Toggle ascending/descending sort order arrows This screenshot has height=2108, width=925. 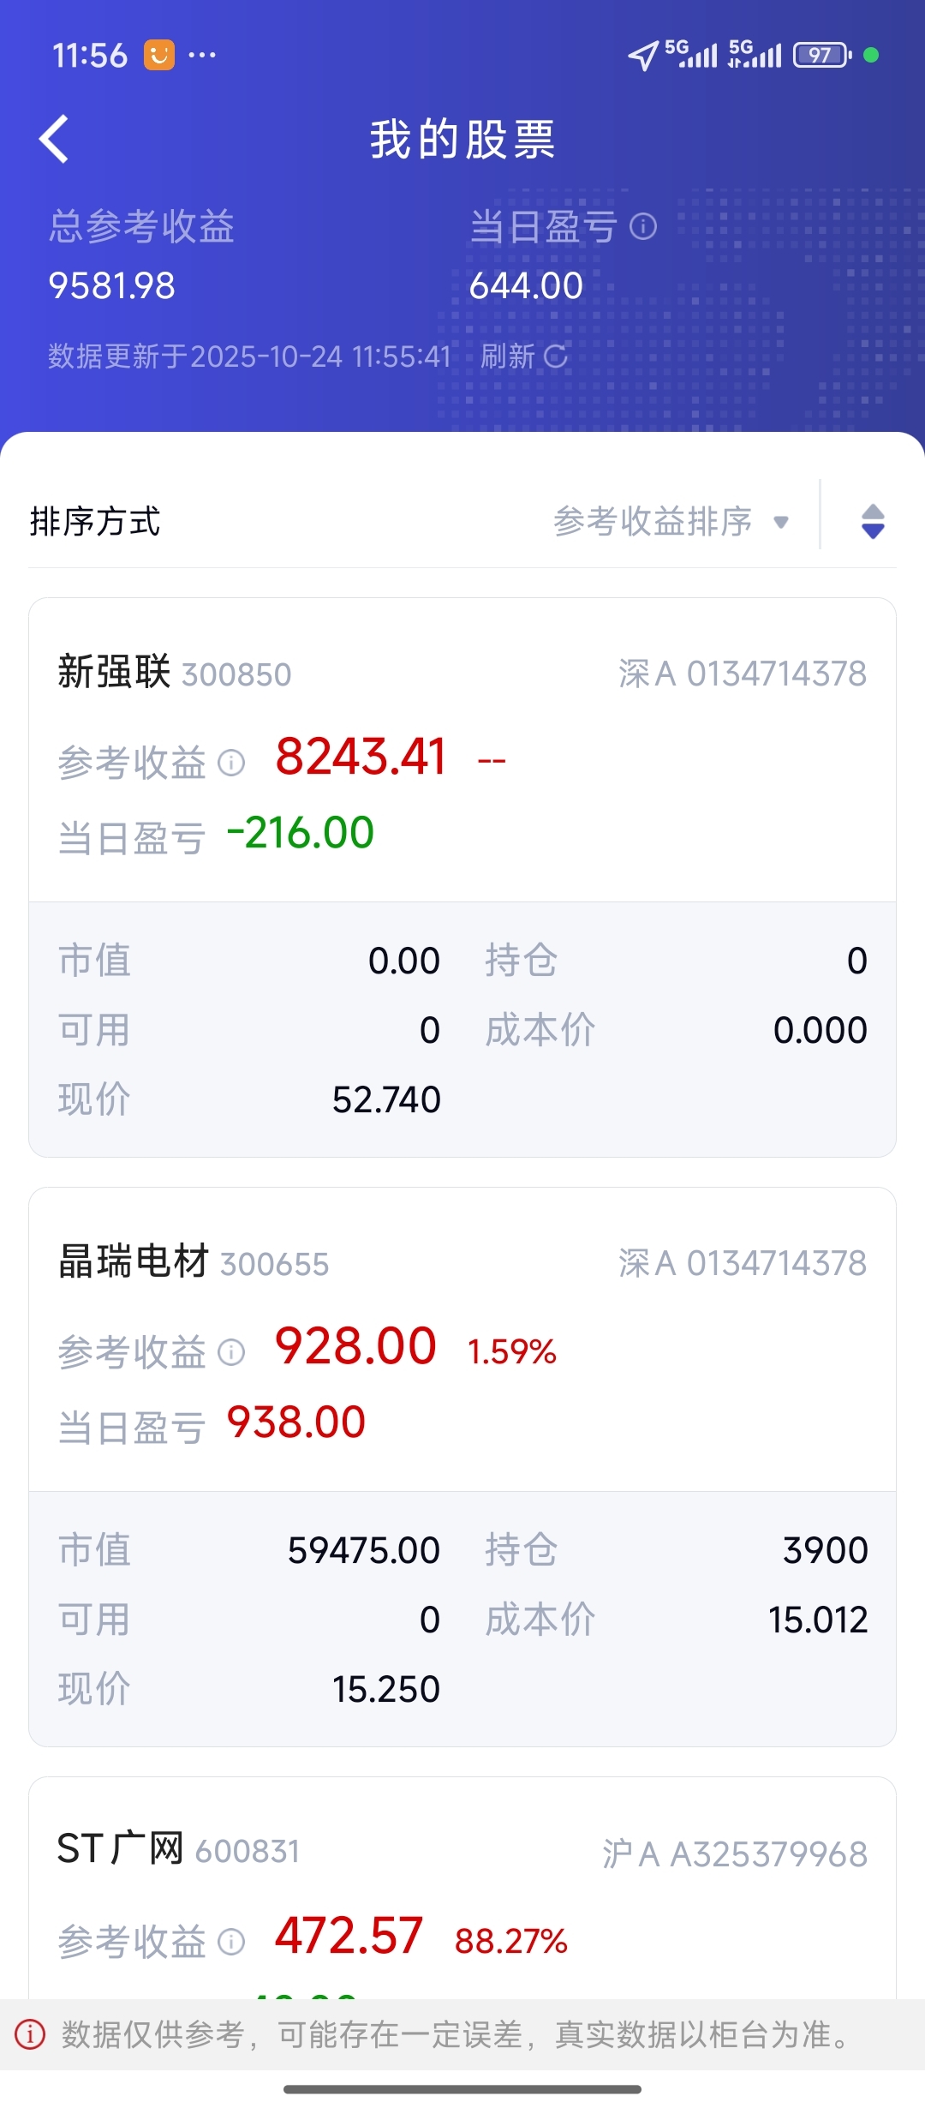tap(872, 521)
